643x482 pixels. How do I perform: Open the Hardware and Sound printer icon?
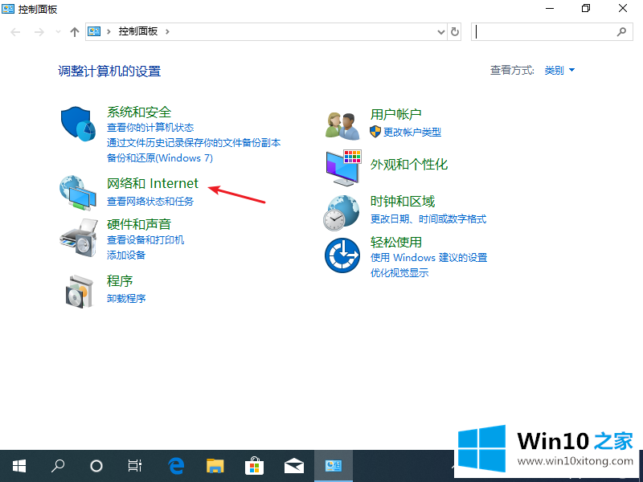(79, 238)
